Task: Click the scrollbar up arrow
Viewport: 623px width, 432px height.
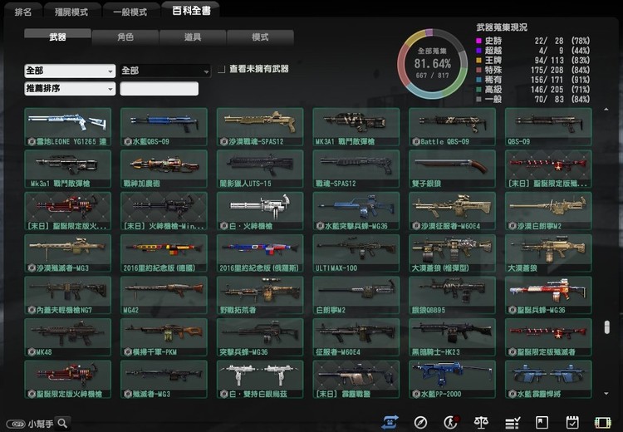Action: click(606, 110)
